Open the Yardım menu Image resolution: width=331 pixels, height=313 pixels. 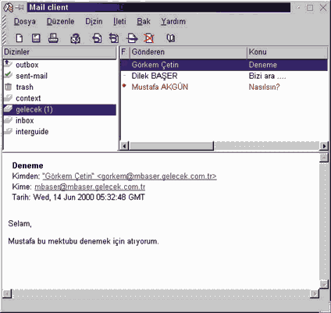(173, 21)
